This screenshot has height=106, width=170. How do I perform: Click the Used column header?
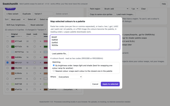tap(28, 34)
